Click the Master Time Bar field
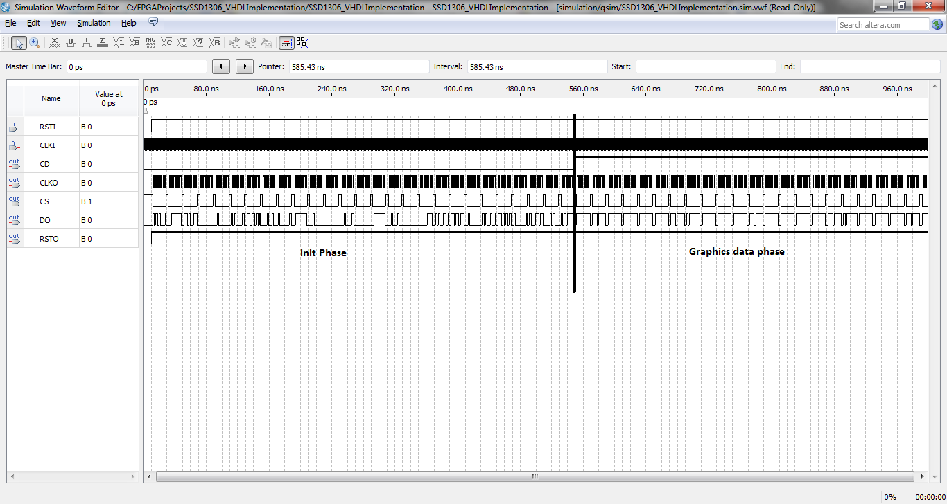The height and width of the screenshot is (504, 947). click(136, 67)
